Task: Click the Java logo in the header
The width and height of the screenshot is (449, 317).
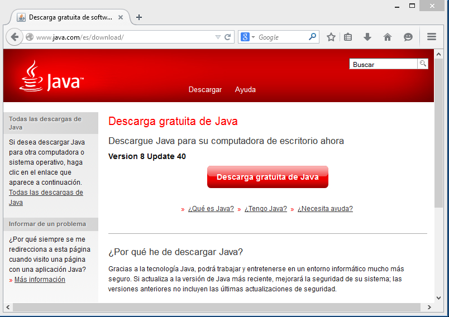Action: pyautogui.click(x=51, y=76)
